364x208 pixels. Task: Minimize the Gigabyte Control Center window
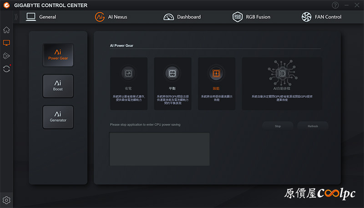(347, 5)
